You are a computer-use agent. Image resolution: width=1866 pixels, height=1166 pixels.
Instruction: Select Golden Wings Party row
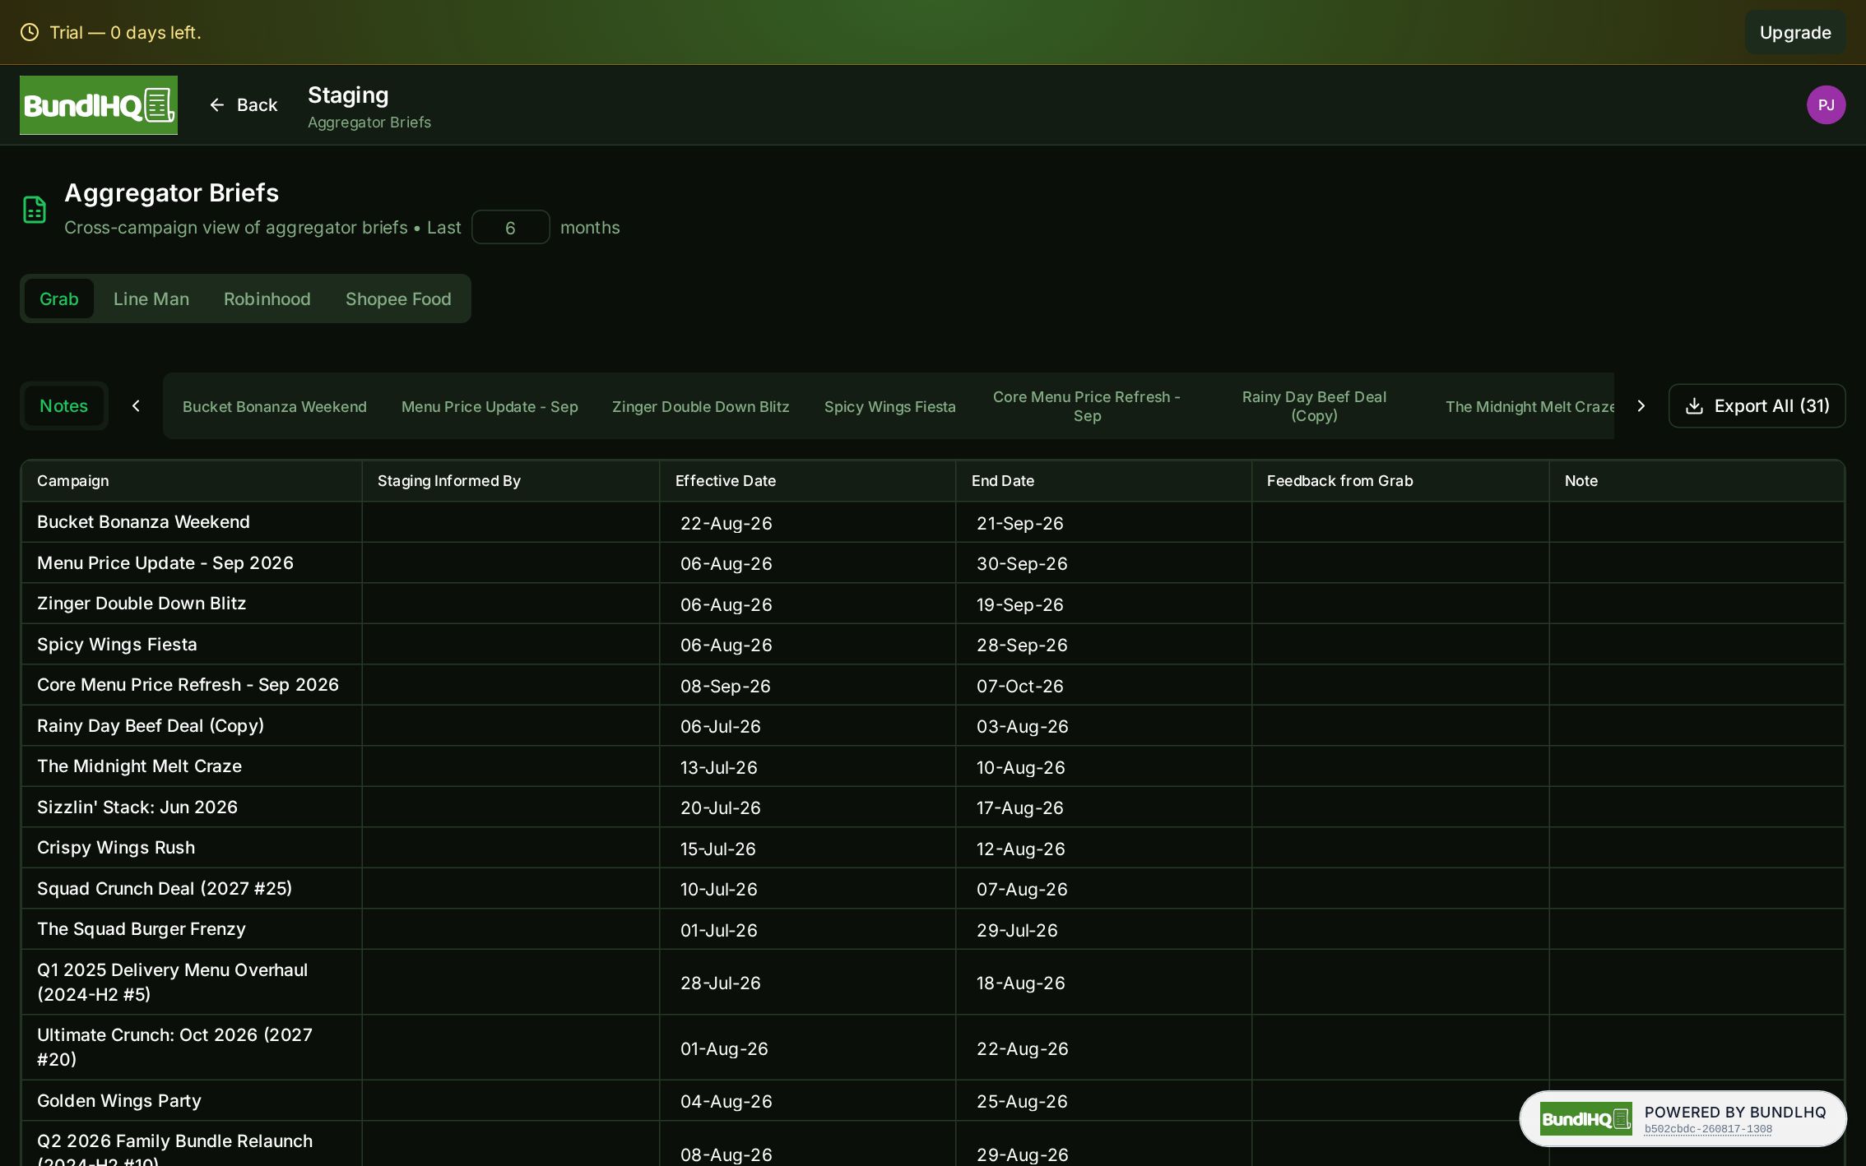coord(933,1101)
